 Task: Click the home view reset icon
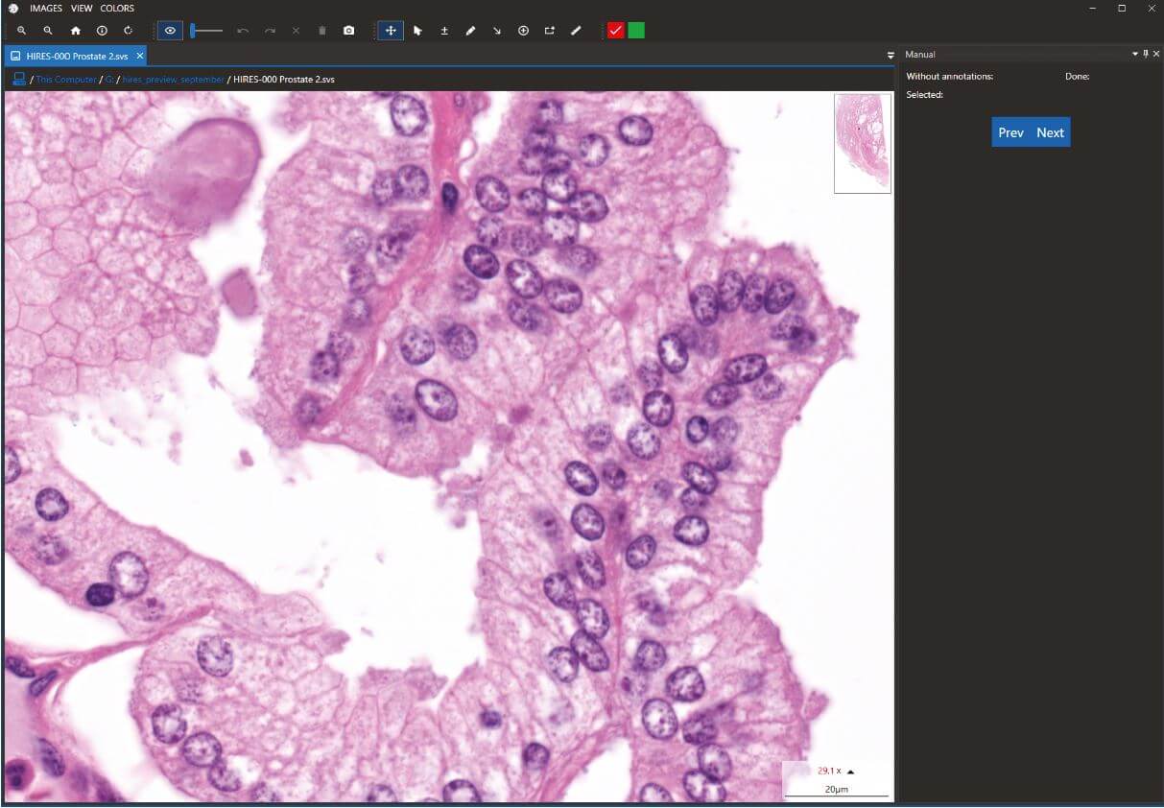[75, 31]
